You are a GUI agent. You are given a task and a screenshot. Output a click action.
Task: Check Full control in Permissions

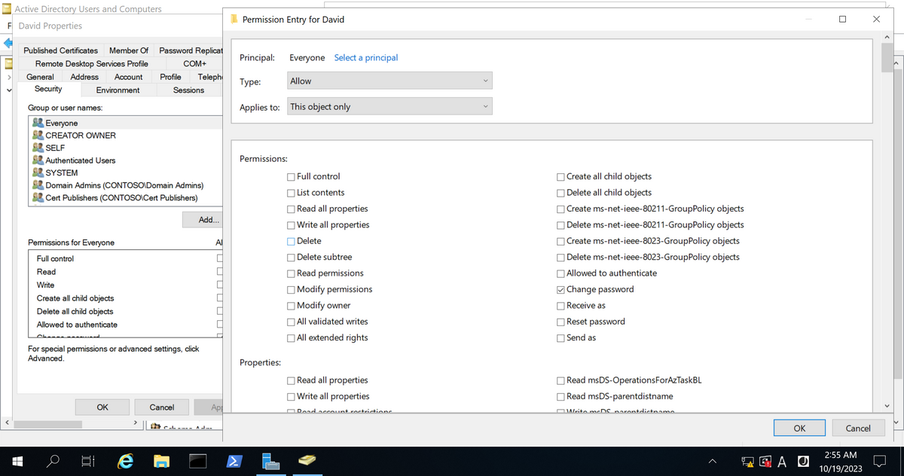291,176
